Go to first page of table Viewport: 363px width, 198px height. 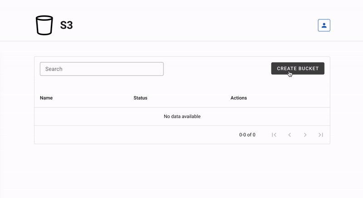tap(274, 135)
